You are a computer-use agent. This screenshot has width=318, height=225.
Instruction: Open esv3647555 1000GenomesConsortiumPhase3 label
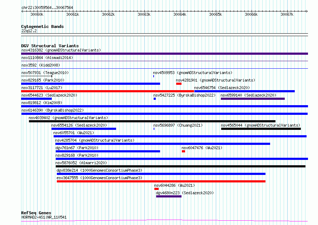click(x=99, y=178)
